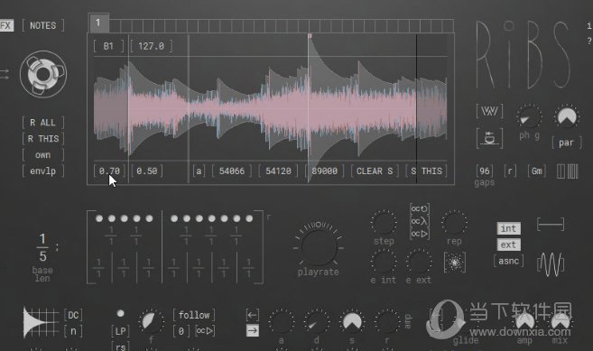Open the follow zero value bracket
This screenshot has height=351, width=593.
[181, 331]
